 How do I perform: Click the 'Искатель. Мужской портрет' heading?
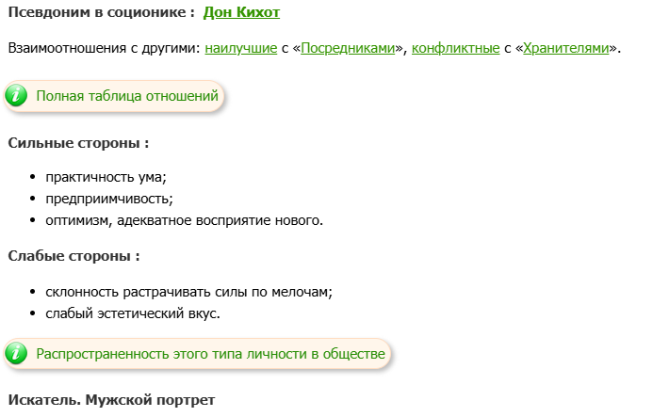111,400
